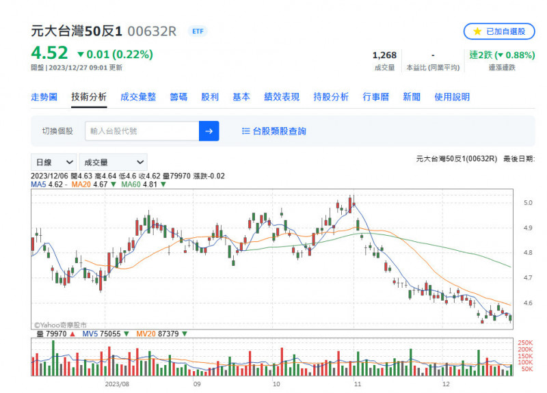The height and width of the screenshot is (393, 547).
Task: Click the ETF badge next to 00632R
Action: (198, 31)
